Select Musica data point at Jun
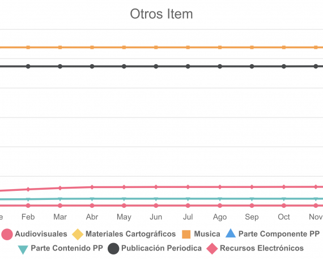 tap(156, 47)
